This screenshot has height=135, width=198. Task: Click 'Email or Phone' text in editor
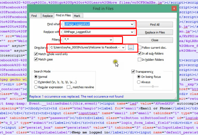(156, 109)
